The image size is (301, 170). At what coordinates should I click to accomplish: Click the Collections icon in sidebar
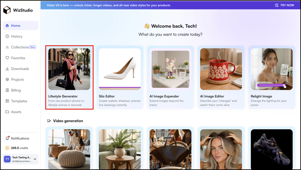pos(7,47)
